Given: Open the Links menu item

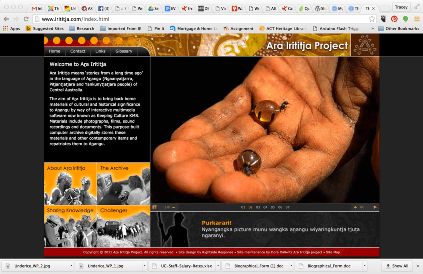Looking at the screenshot, I should (100, 51).
